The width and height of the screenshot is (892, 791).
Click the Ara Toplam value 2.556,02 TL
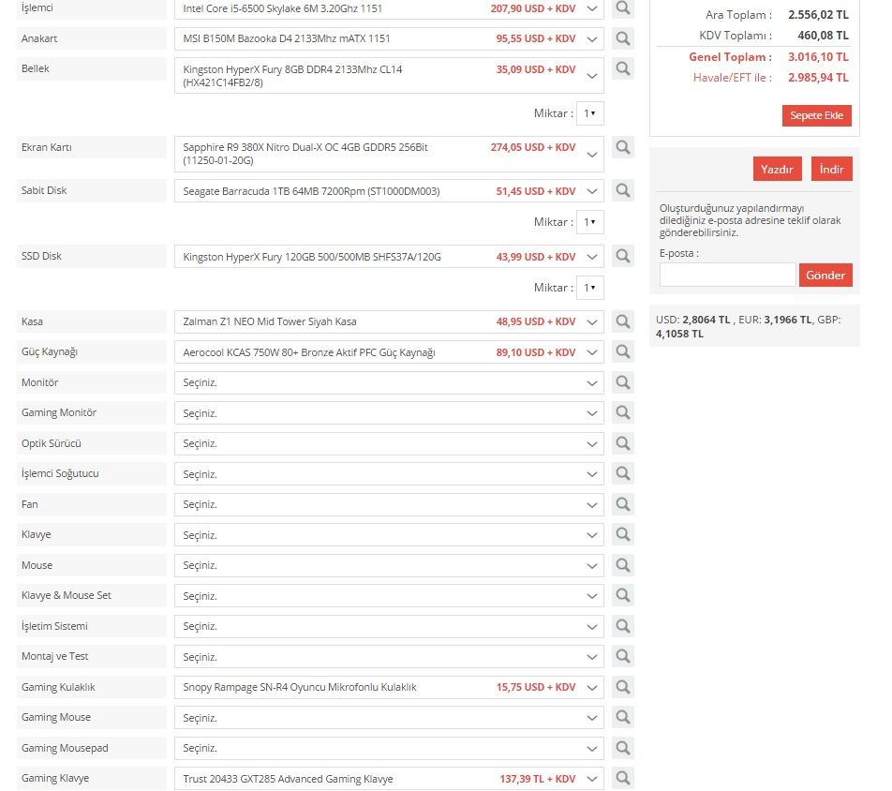click(818, 15)
